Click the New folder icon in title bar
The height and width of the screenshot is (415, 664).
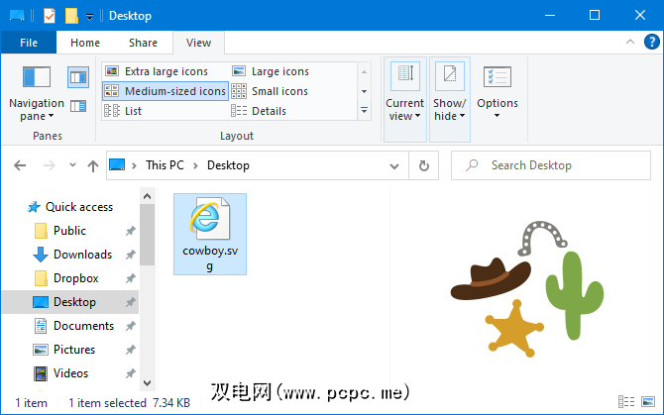71,16
